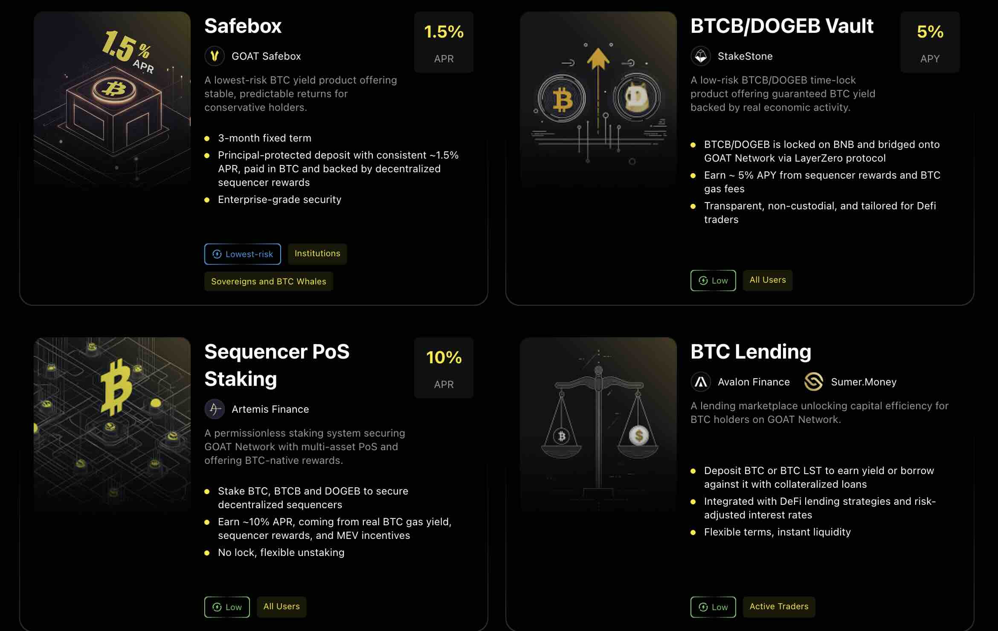Screen dimensions: 998x631
Task: Click the Low risk badge on Sequencer PoS Staking
Action: (227, 607)
